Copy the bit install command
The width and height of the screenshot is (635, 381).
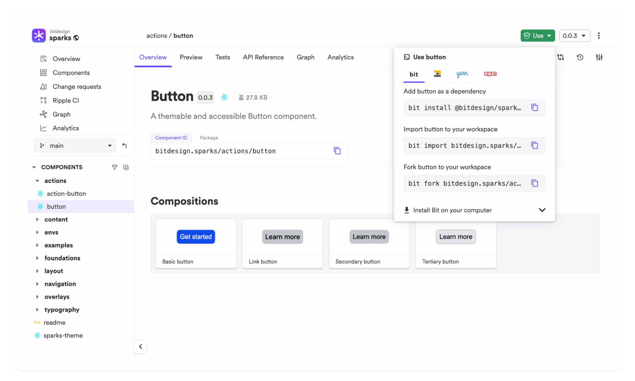(x=535, y=108)
